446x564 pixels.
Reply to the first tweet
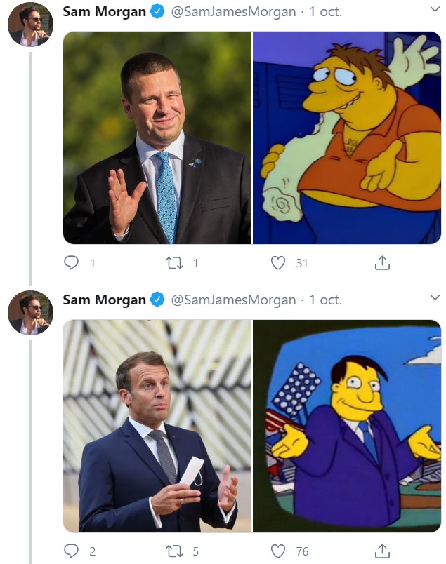click(x=72, y=263)
